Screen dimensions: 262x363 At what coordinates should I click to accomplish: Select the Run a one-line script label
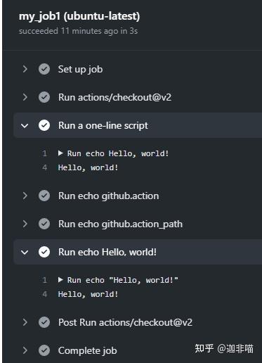click(x=103, y=126)
